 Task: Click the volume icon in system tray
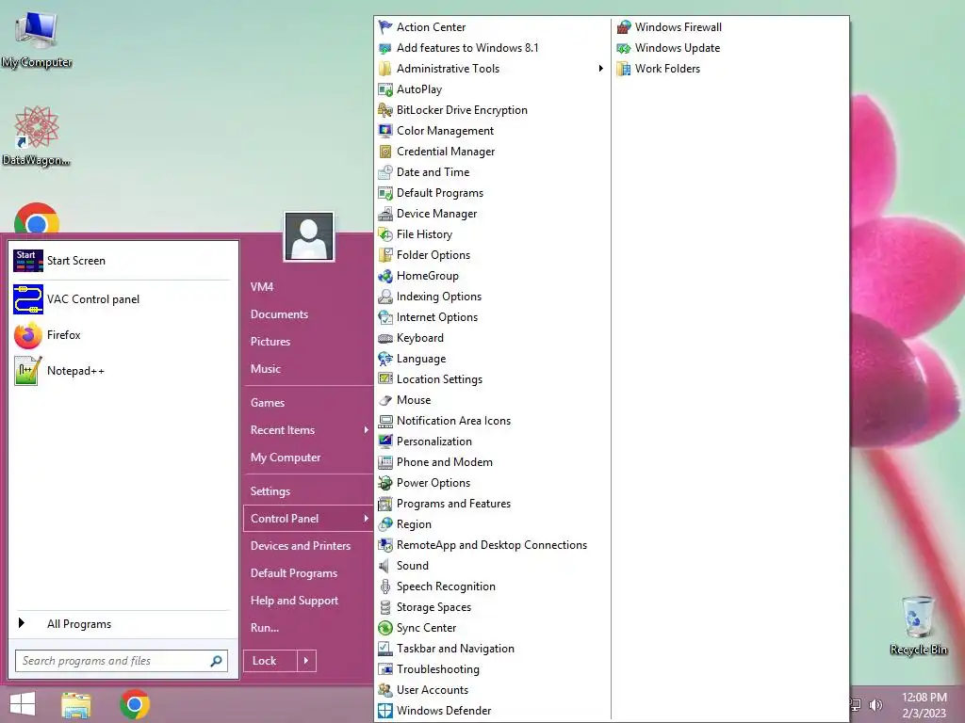(875, 704)
